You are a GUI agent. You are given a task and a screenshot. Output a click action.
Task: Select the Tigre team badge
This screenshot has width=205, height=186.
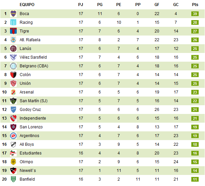[13, 31]
